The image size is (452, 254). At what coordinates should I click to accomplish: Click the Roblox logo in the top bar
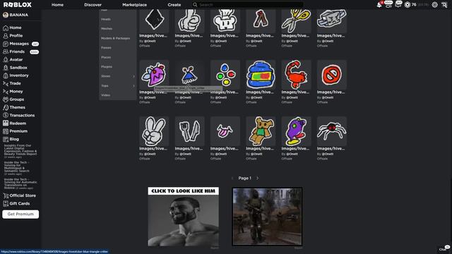tap(18, 5)
